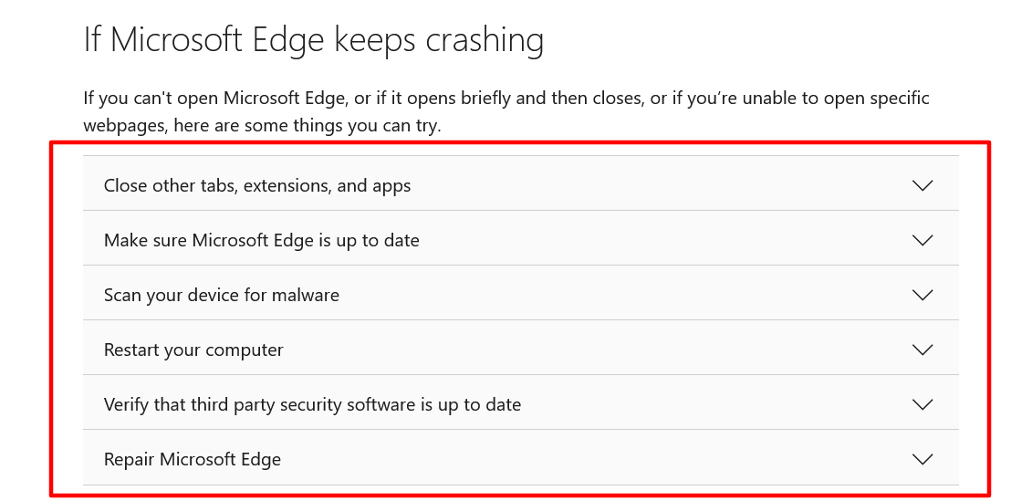The height and width of the screenshot is (501, 1032).
Task: Expand the "Scan your device for malware" section
Action: 222,295
